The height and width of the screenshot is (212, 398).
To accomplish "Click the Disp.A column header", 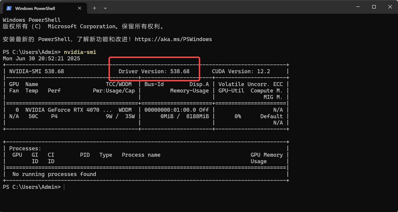I will (199, 84).
